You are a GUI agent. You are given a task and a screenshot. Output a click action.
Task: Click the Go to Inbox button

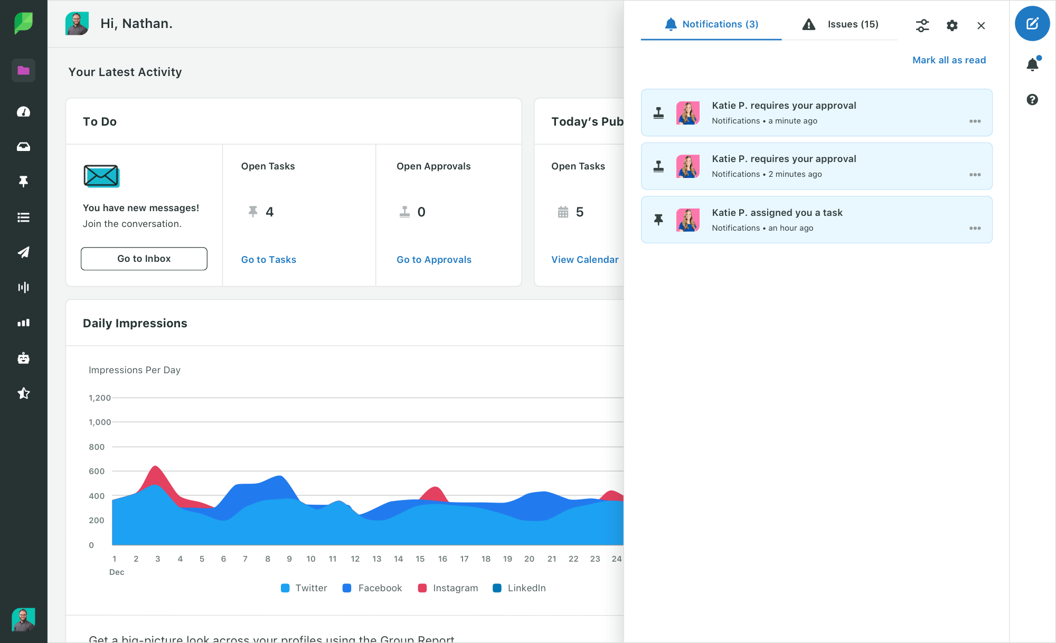point(144,259)
